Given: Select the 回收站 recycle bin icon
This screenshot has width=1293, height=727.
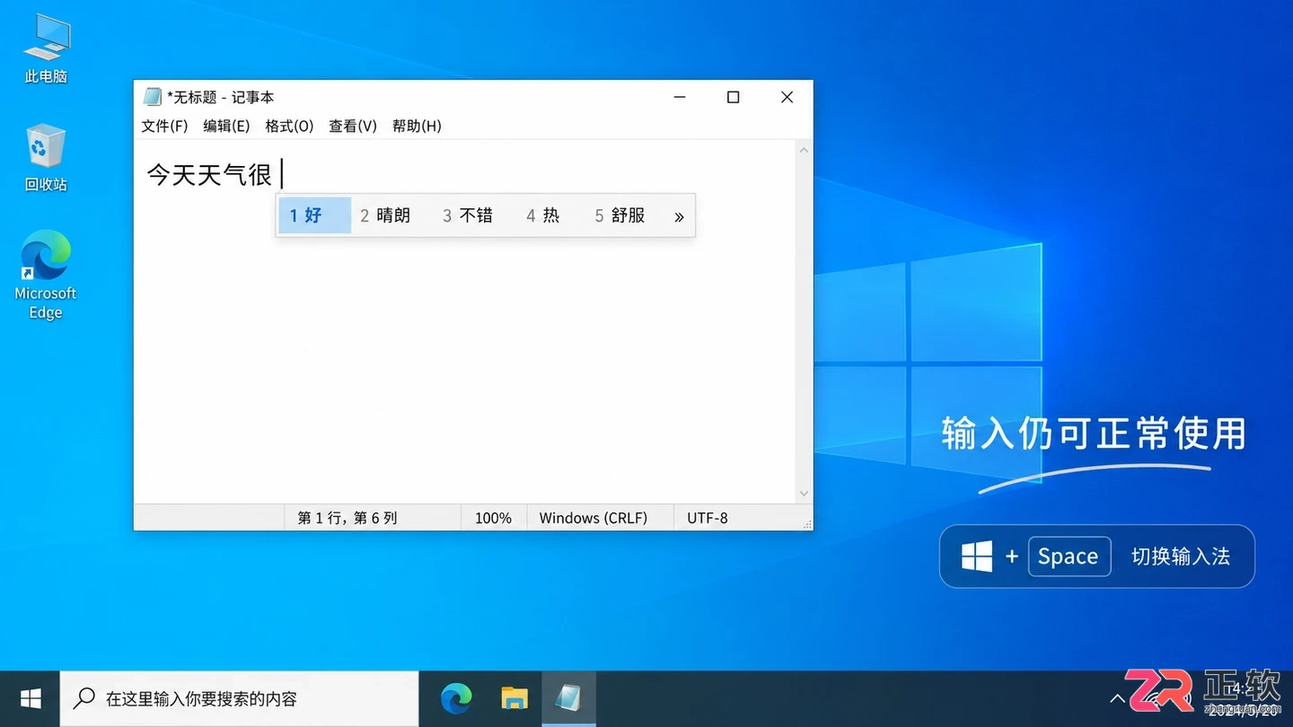Looking at the screenshot, I should [x=46, y=157].
